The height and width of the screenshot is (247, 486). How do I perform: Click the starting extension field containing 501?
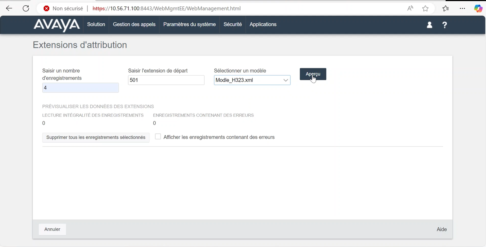(166, 80)
